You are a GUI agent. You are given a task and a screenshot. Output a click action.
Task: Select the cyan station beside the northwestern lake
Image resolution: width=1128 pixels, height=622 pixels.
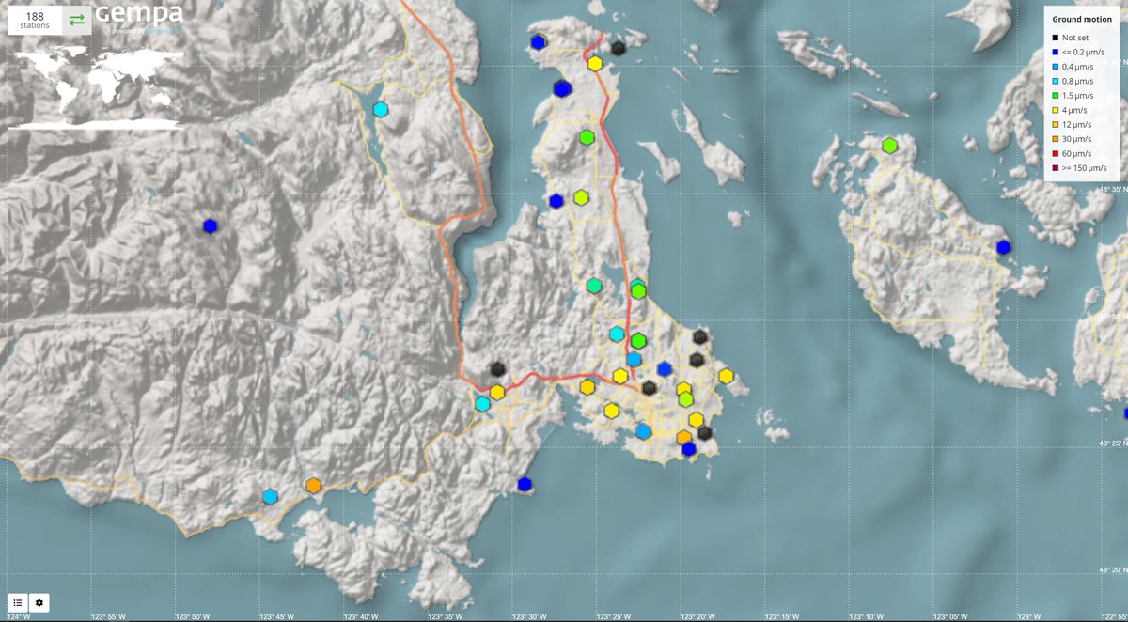point(381,109)
